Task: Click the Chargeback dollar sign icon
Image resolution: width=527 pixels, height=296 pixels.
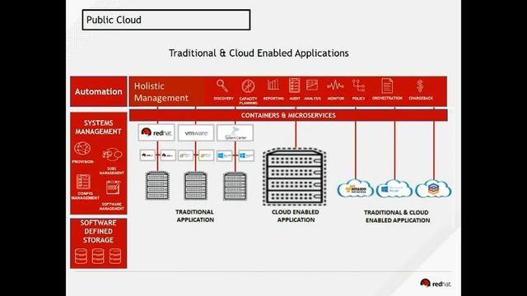Action: pyautogui.click(x=420, y=86)
